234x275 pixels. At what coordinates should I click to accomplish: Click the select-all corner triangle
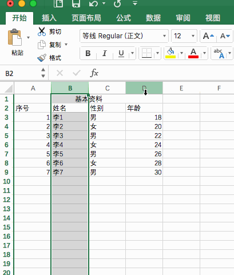tap(9, 89)
